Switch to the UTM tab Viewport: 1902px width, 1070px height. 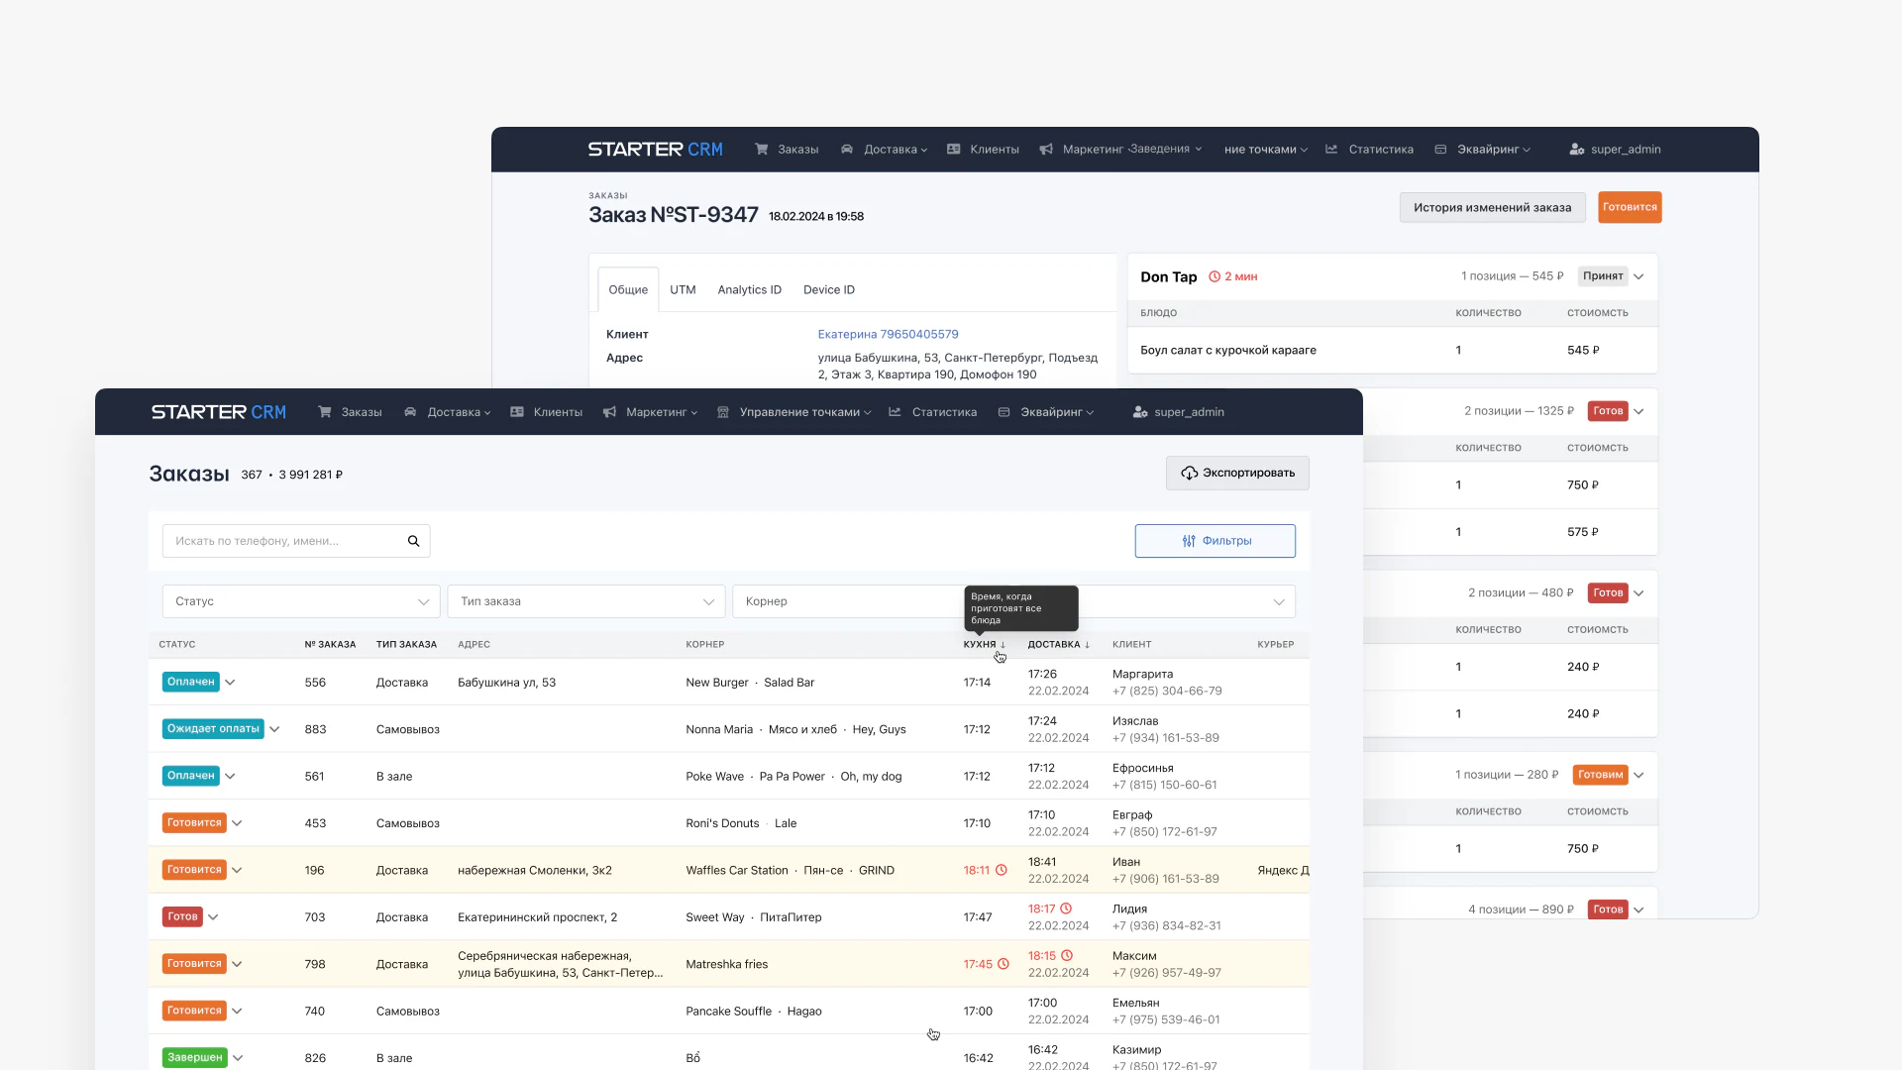[683, 290]
